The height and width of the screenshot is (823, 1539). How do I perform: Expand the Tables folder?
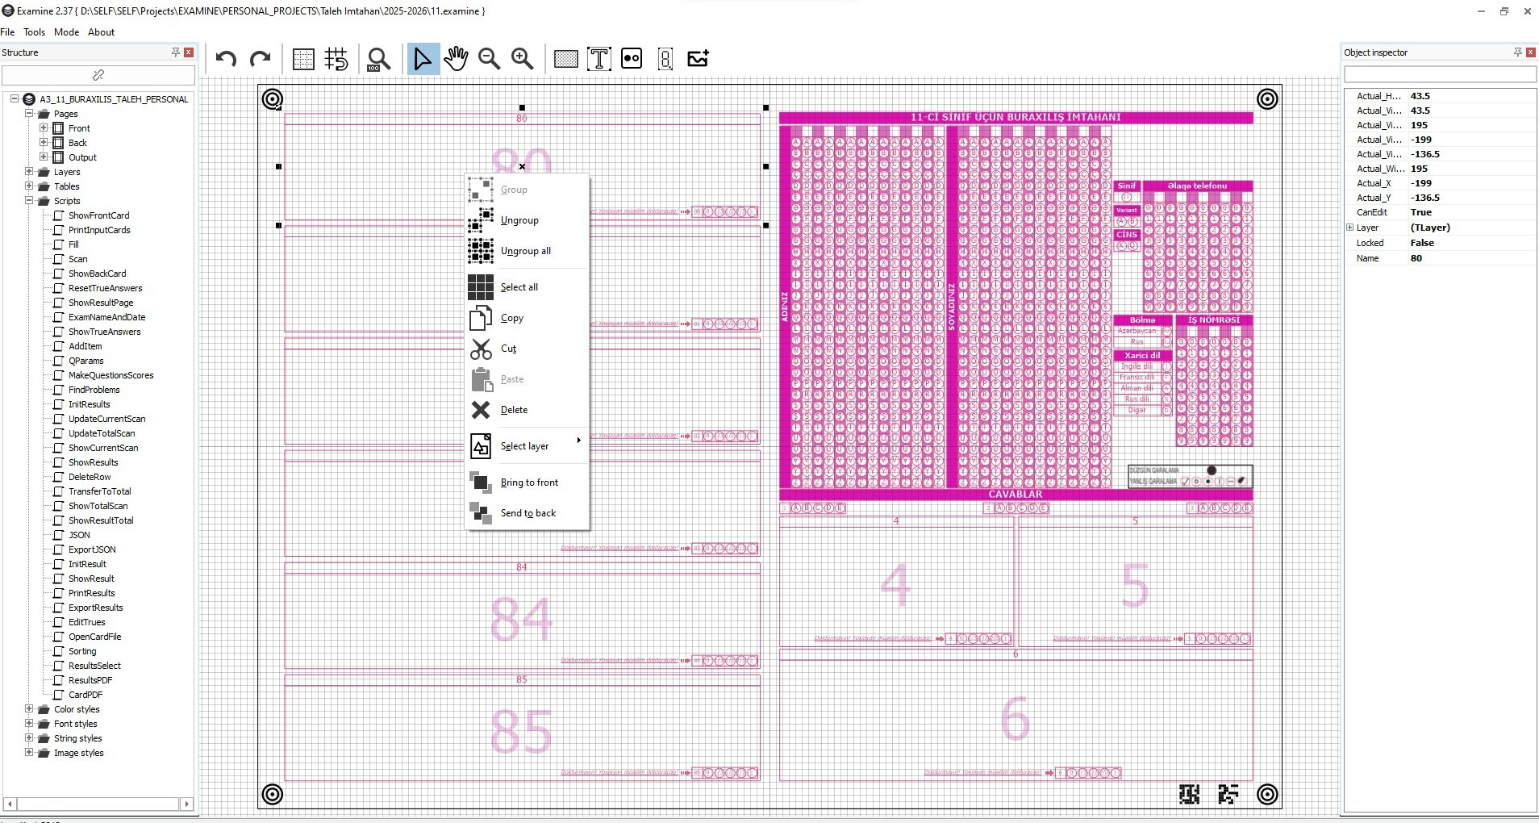[29, 186]
